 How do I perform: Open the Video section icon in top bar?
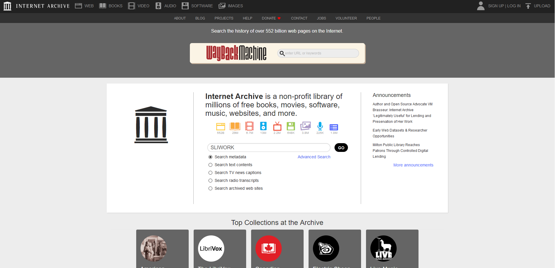(x=132, y=6)
